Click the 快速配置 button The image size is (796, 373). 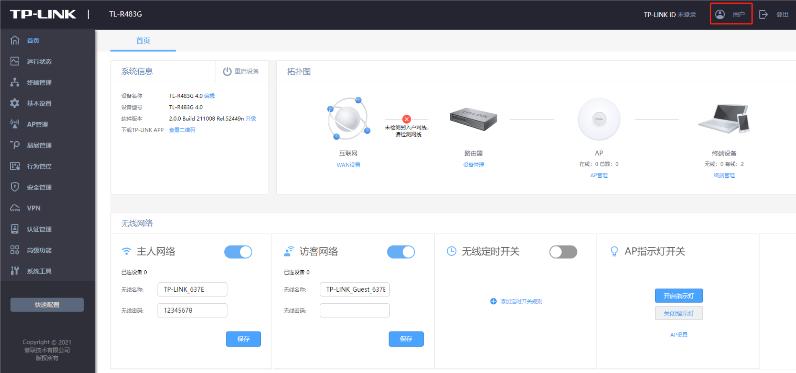(47, 305)
